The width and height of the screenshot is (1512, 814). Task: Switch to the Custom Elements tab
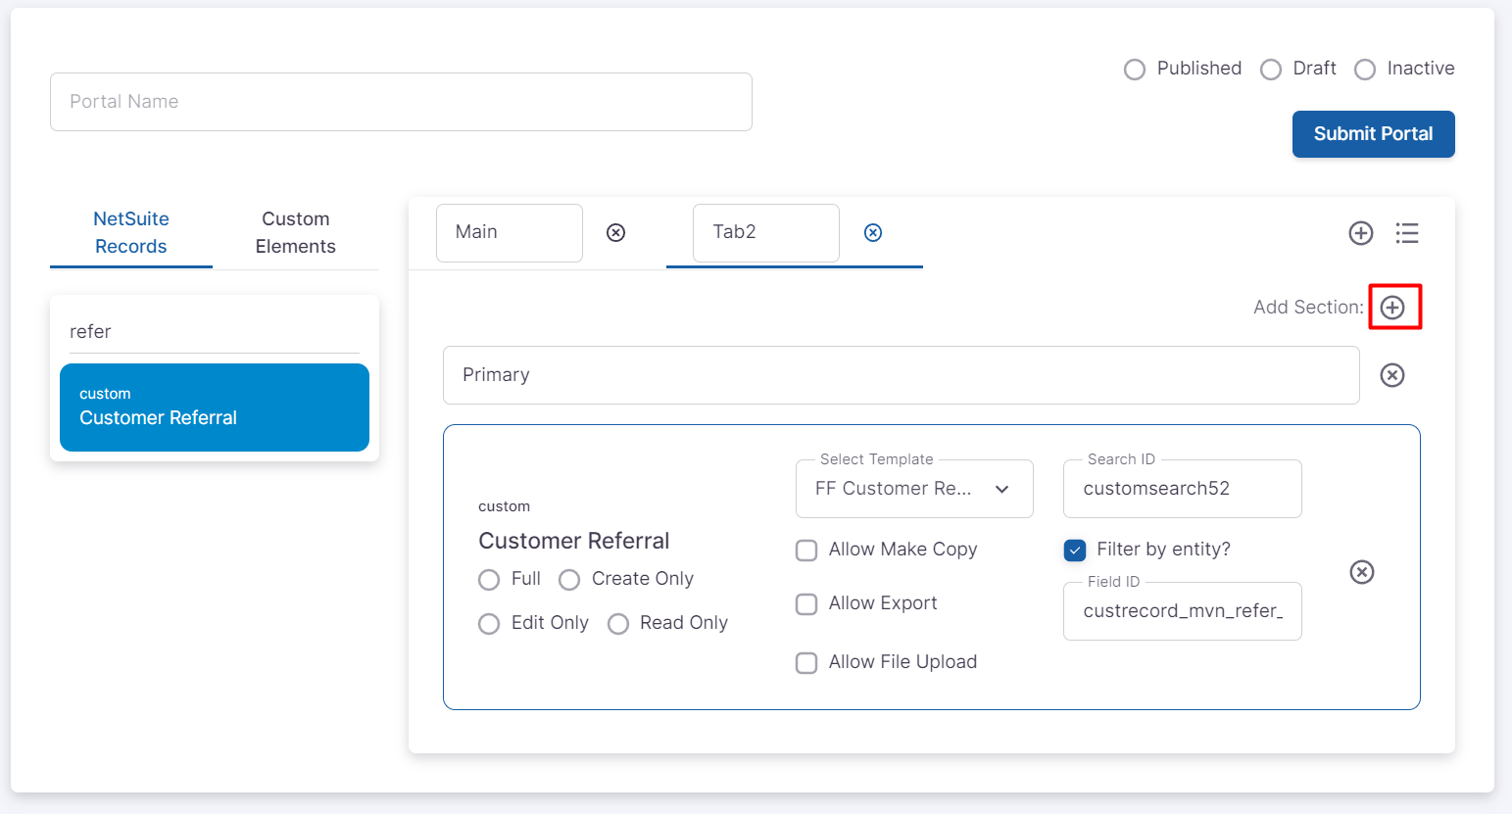point(295,233)
